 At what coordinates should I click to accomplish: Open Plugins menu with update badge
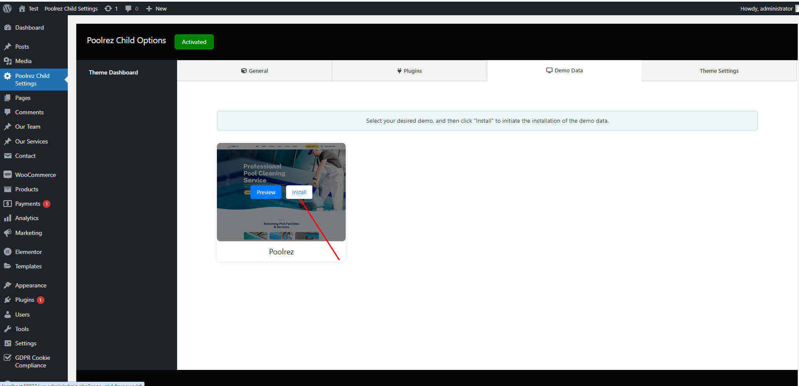point(25,300)
